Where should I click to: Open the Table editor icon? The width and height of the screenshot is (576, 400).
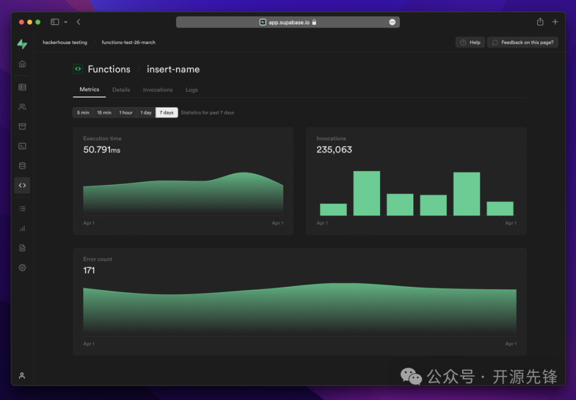tap(22, 87)
